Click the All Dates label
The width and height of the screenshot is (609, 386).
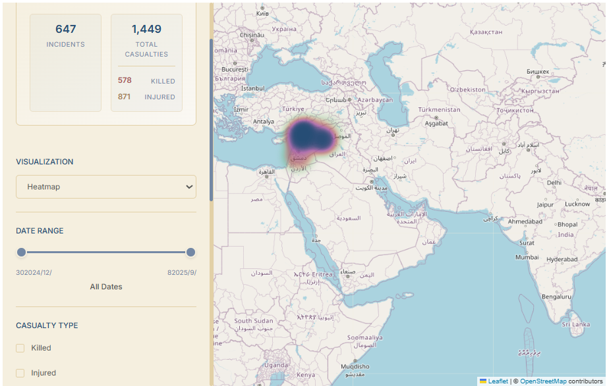click(x=106, y=287)
